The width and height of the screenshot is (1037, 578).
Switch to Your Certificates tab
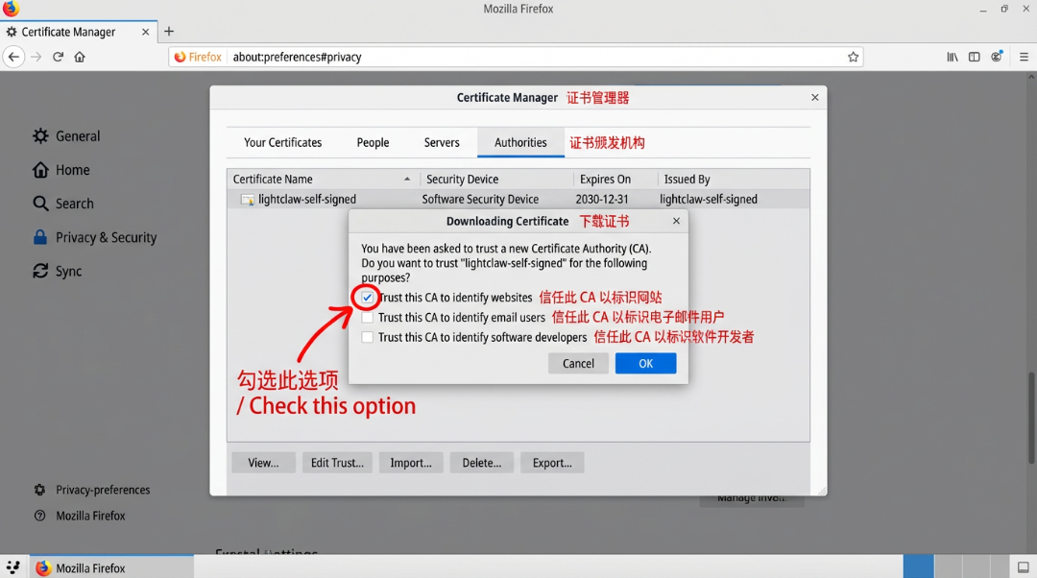click(283, 143)
